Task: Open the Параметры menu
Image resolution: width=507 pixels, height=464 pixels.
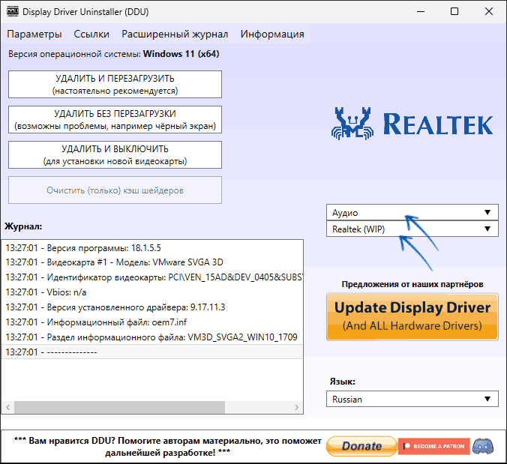Action: 34,34
